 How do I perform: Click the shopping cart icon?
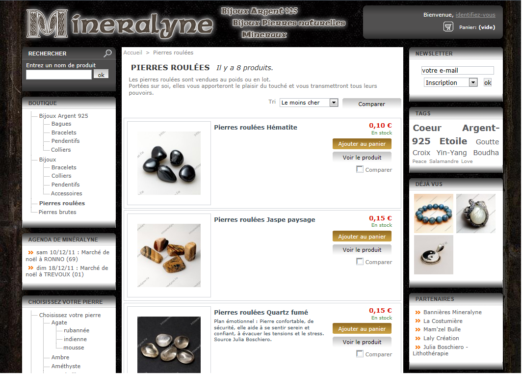[x=448, y=27]
